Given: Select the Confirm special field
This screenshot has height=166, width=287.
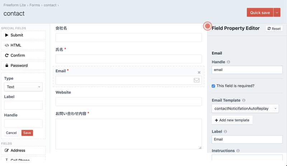Looking at the screenshot, I should tap(23, 55).
